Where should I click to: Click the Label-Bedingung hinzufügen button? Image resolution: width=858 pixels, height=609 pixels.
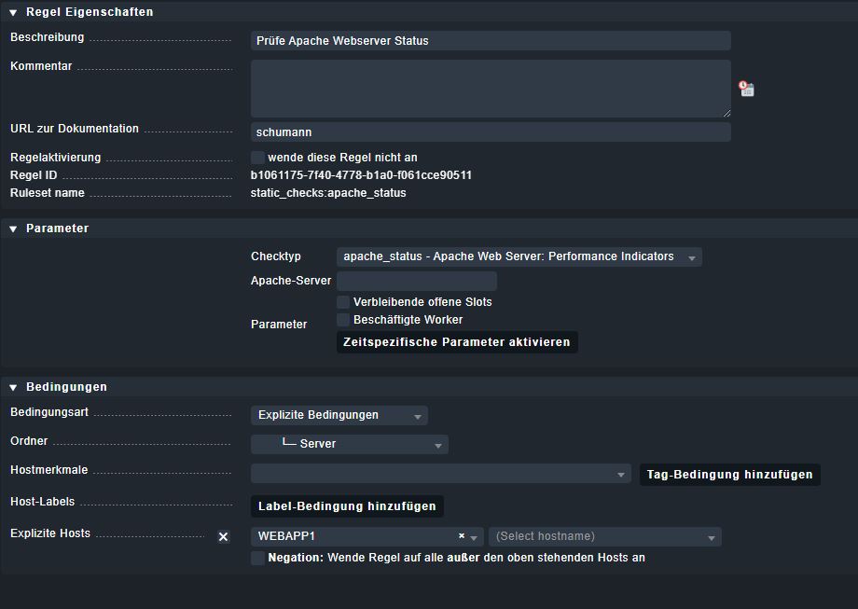point(347,506)
